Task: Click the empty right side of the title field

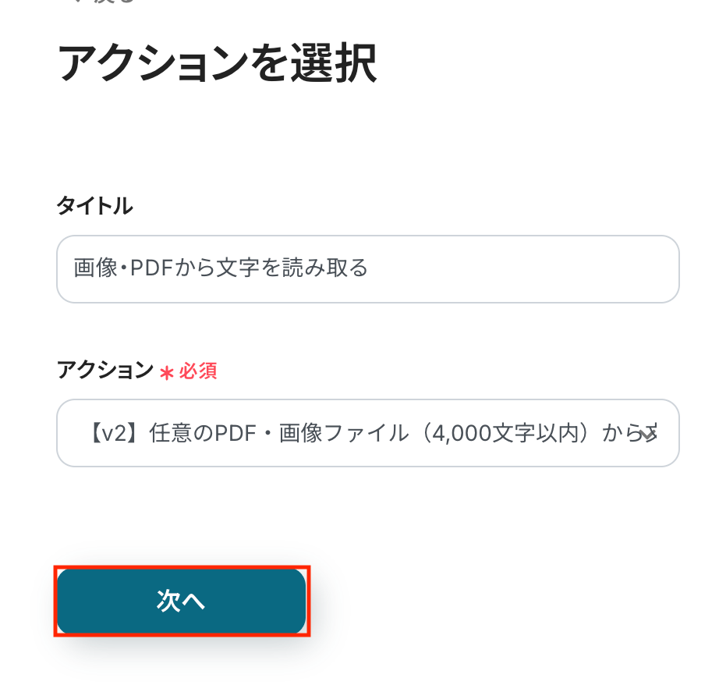Action: coord(546,269)
